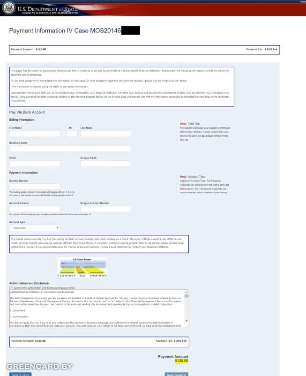Click the Payment Information section heading

[23, 172]
